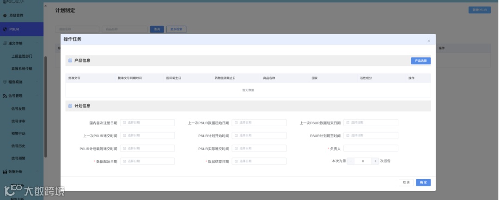Screen dimensions: 499x200
Task: Click the 活性成分 column header
Action: coord(366,78)
